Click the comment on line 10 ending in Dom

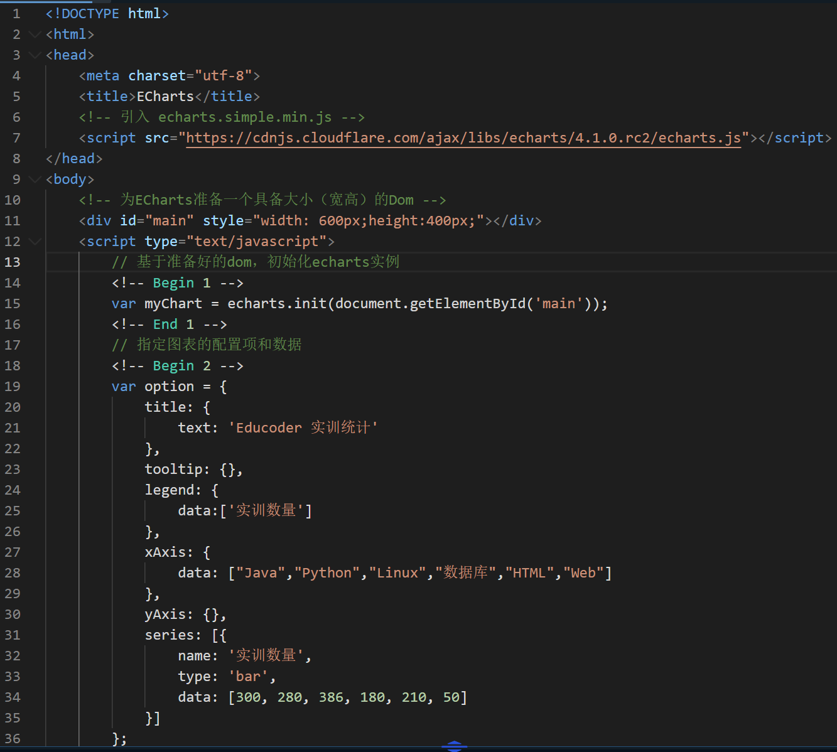tap(262, 200)
